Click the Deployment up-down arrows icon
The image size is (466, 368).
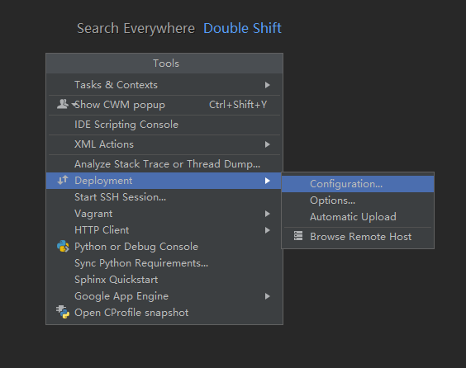coord(63,180)
